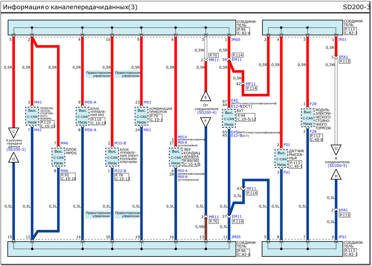372x266 pixels.
Task: Click the title "Информация о каналепередачиданных(3)"
Action: [x=70, y=7]
